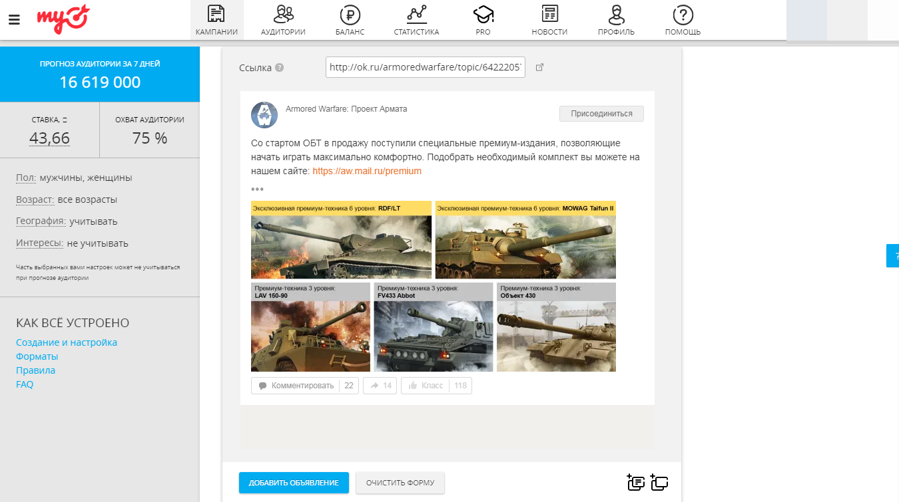Screen dimensions: 899x502
Task: Click the Интересы setting label
Action: click(x=40, y=243)
